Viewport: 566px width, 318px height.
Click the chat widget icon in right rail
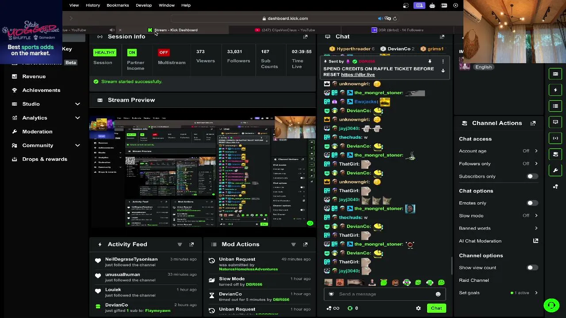[555, 122]
